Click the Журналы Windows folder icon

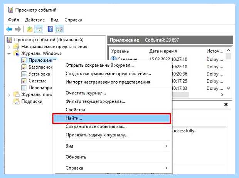tap(16, 53)
